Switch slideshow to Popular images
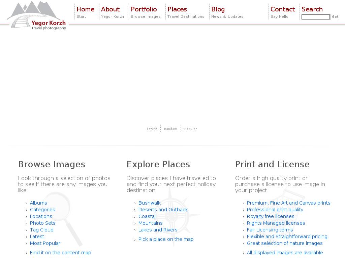 click(x=190, y=129)
